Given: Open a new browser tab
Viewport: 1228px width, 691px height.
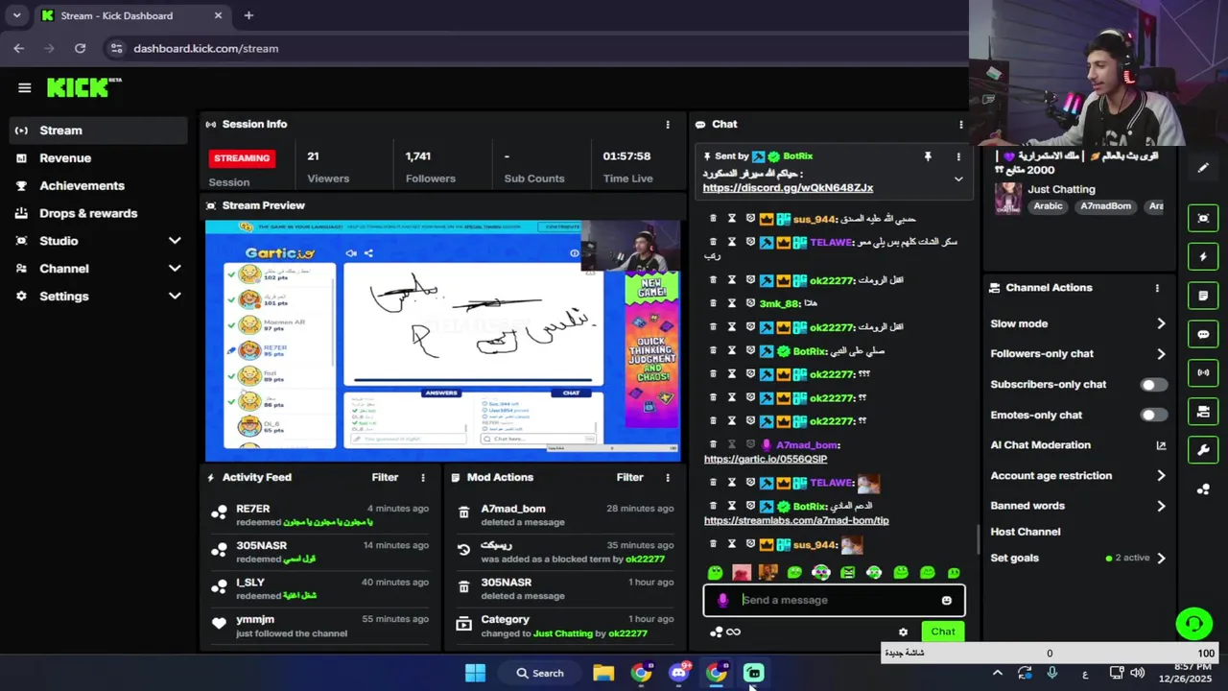Looking at the screenshot, I should click(248, 15).
